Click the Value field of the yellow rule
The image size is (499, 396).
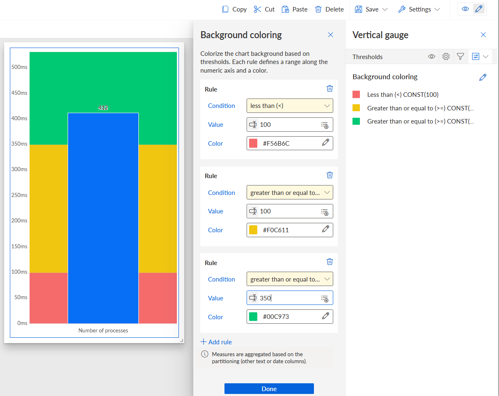[x=290, y=211]
